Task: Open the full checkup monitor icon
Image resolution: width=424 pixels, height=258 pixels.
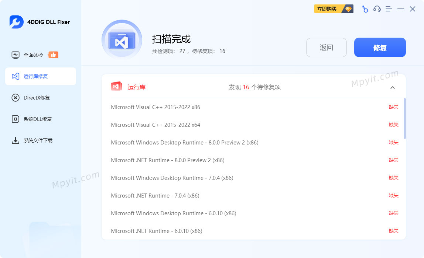Action: click(16, 55)
